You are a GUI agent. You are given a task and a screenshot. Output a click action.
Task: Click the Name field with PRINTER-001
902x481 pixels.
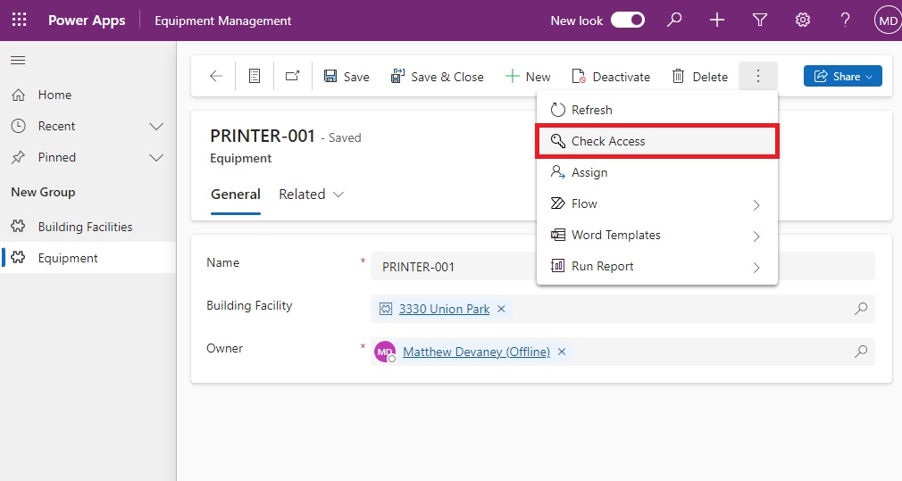coord(622,266)
